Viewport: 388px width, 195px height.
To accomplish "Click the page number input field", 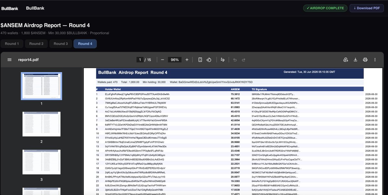I will 140,60.
